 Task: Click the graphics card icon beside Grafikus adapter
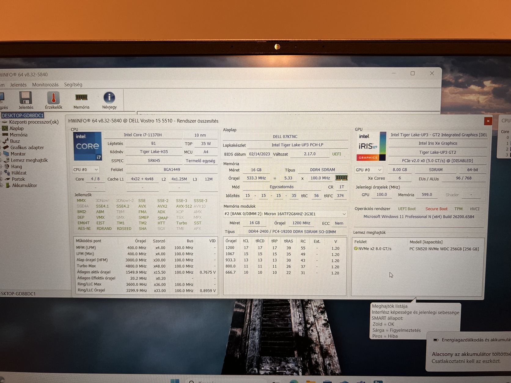pyautogui.click(x=6, y=148)
